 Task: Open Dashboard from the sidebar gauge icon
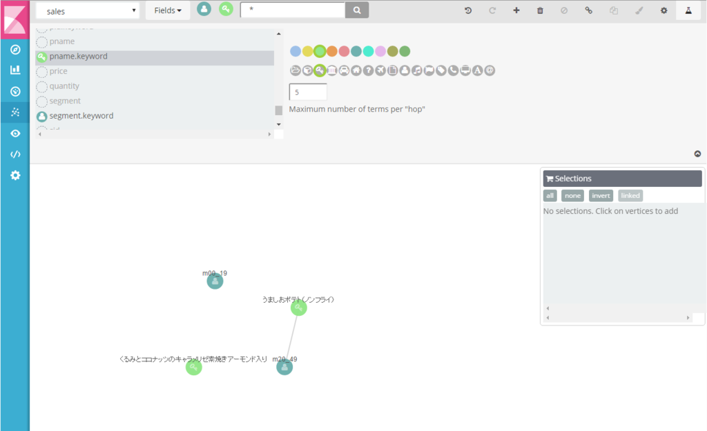click(x=15, y=92)
